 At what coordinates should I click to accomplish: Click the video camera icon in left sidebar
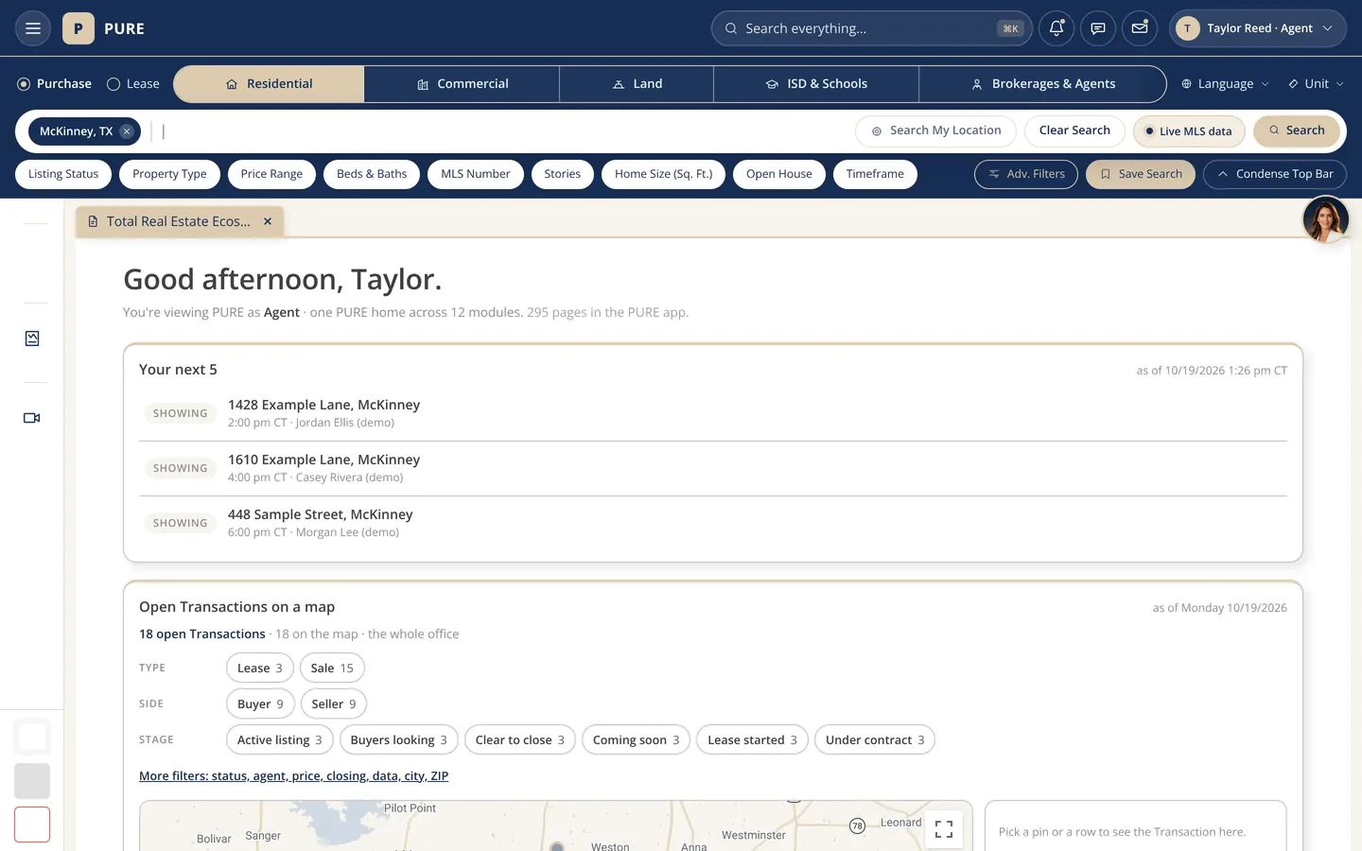(32, 418)
